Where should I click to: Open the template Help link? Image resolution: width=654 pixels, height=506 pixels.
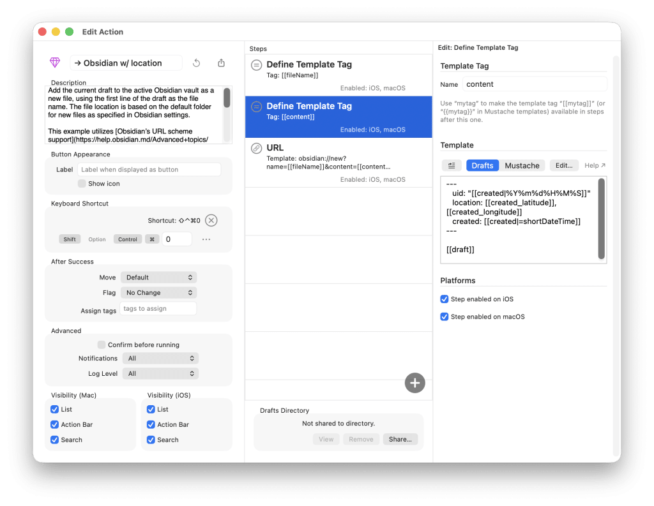point(595,166)
